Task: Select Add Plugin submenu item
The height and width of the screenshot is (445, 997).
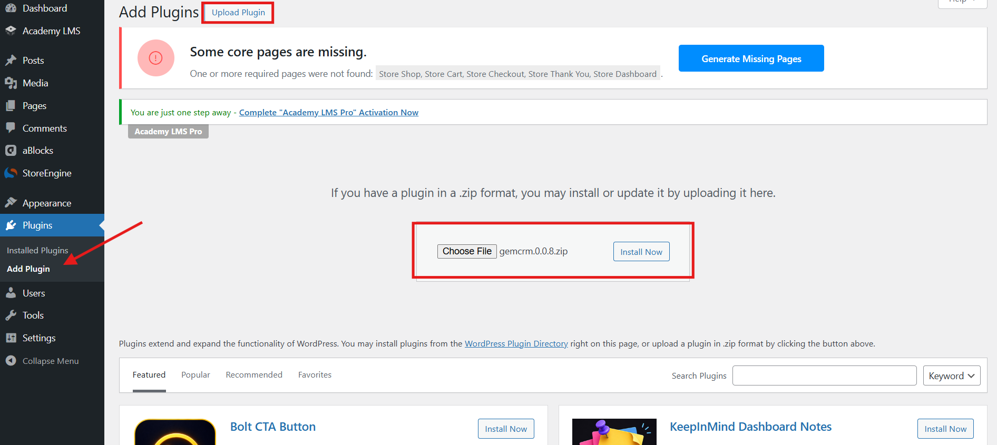Action: [x=28, y=269]
